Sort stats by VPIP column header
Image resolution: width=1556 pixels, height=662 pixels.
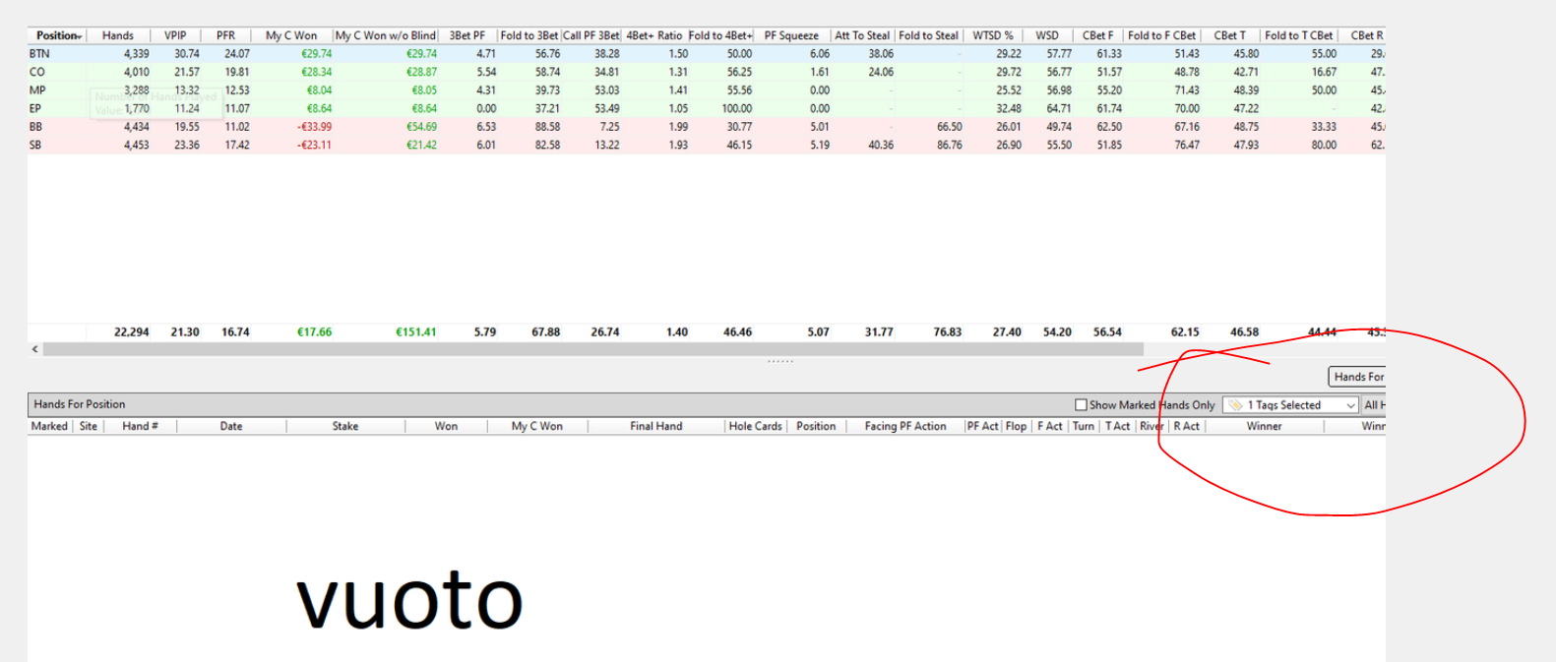point(175,35)
